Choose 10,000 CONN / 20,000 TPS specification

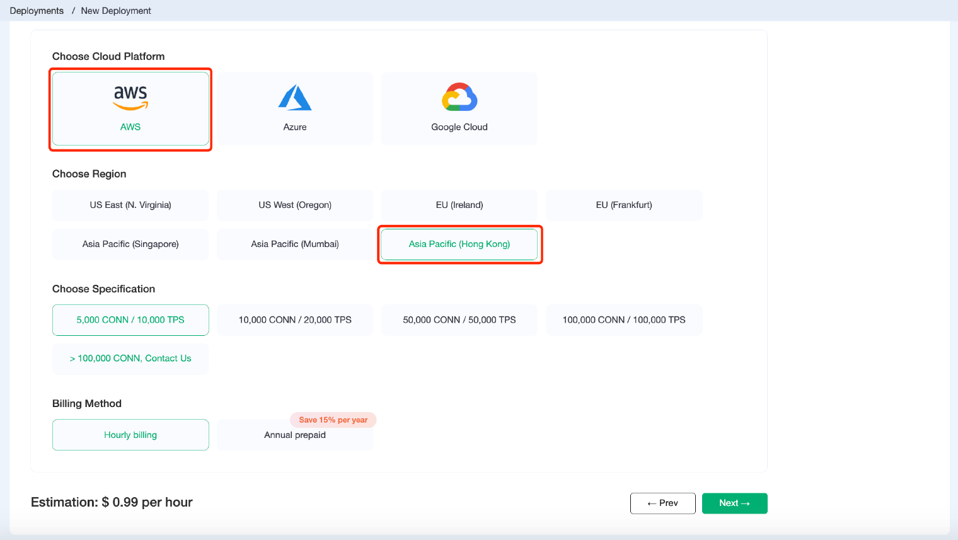click(x=295, y=320)
